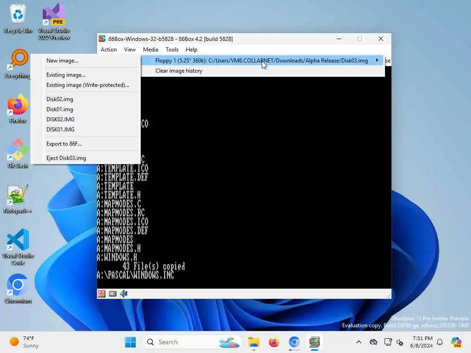
Task: Click the 86Box taskbar icon
Action: 314,342
